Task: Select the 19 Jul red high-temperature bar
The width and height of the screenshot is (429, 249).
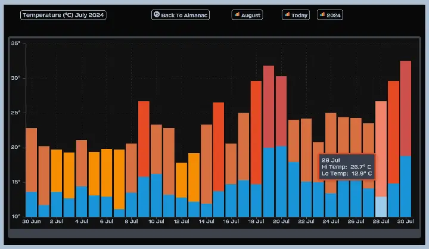Action: tap(269, 106)
